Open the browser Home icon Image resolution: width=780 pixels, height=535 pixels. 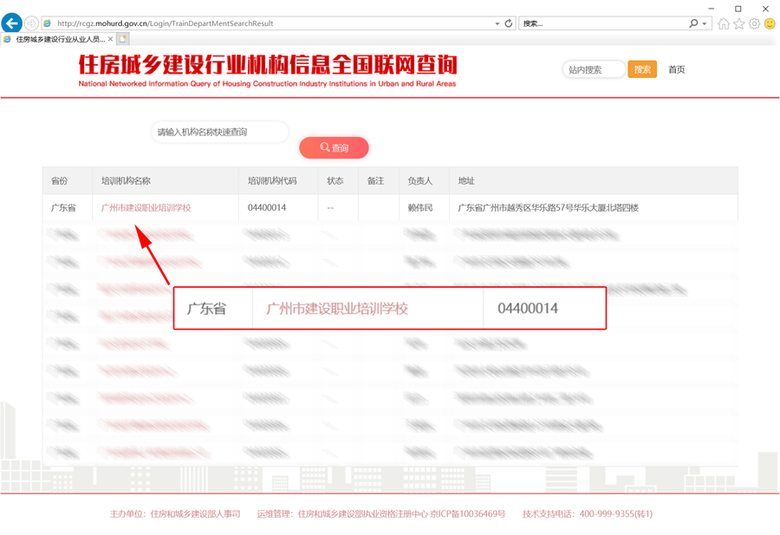[724, 23]
